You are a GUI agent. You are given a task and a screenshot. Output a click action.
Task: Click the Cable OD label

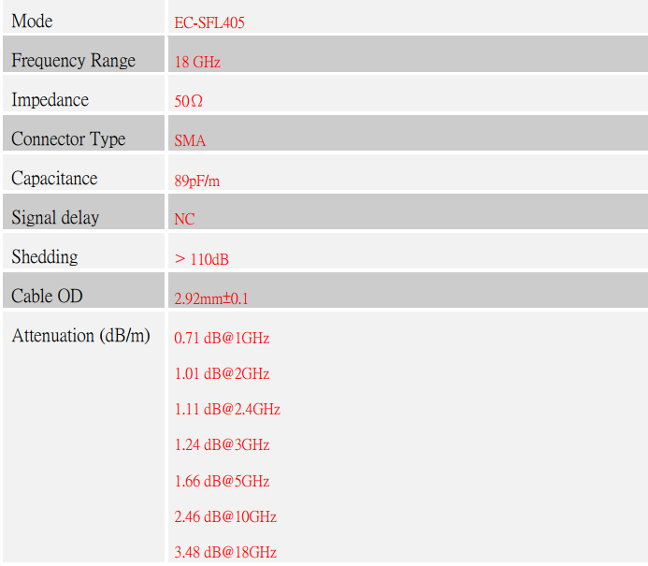(x=47, y=296)
